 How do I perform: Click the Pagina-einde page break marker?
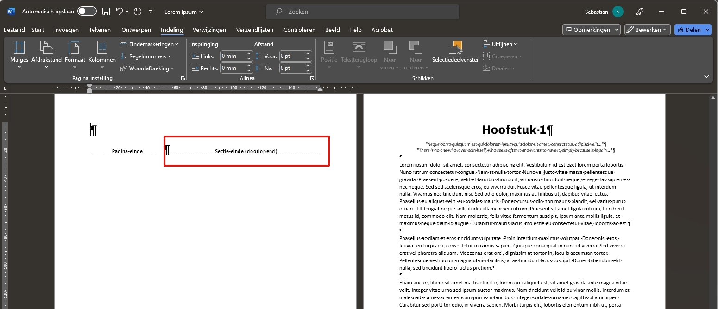pos(127,151)
